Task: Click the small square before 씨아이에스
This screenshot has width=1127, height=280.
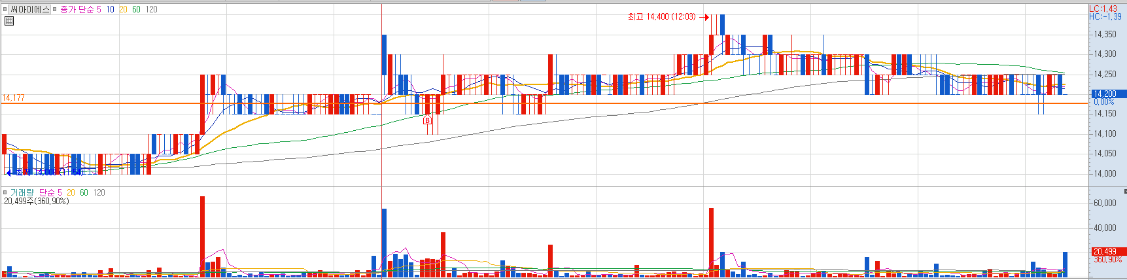Action: coord(5,9)
